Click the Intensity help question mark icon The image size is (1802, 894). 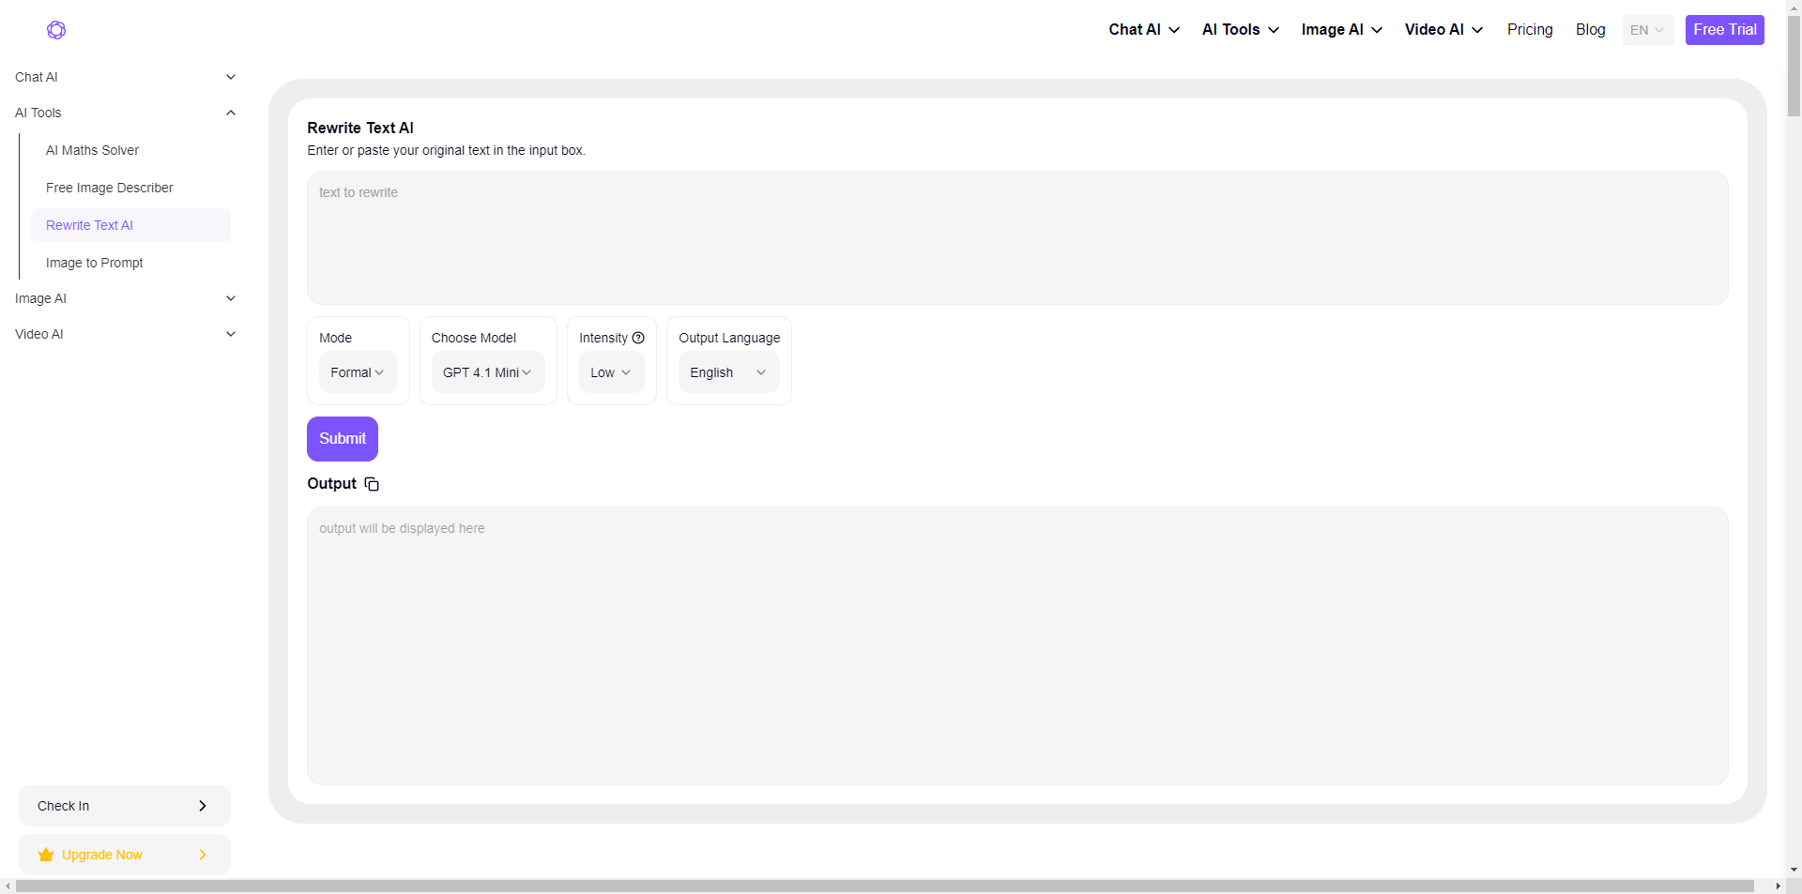(x=638, y=338)
